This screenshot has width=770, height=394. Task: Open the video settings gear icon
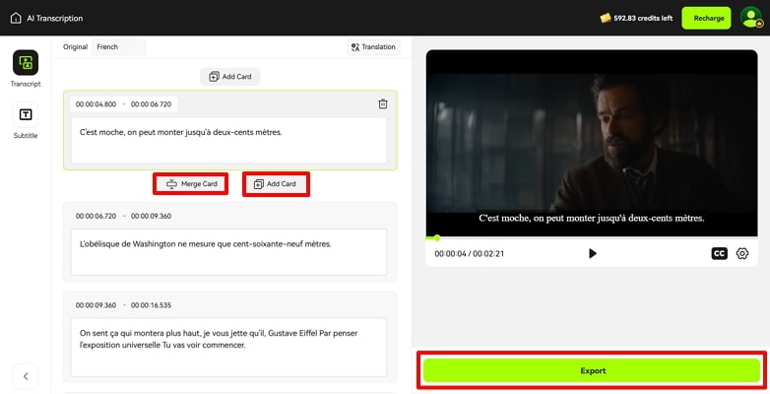[x=742, y=253]
